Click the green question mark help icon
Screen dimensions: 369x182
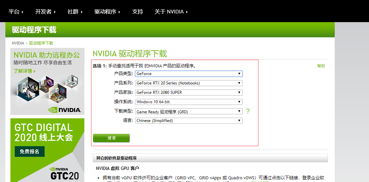click(x=248, y=111)
